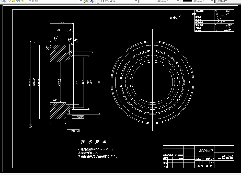Select requirement line mentioning IT12
Screen dimensions: 241x175
pyautogui.click(x=98, y=157)
